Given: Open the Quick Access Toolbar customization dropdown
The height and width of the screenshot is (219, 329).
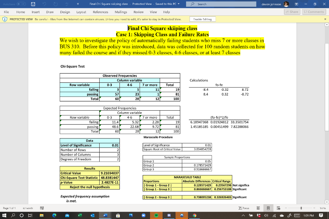Looking at the screenshot, I should [78, 4].
